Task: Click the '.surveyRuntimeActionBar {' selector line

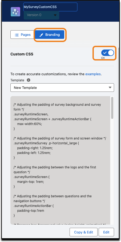Action: [x=33, y=206]
